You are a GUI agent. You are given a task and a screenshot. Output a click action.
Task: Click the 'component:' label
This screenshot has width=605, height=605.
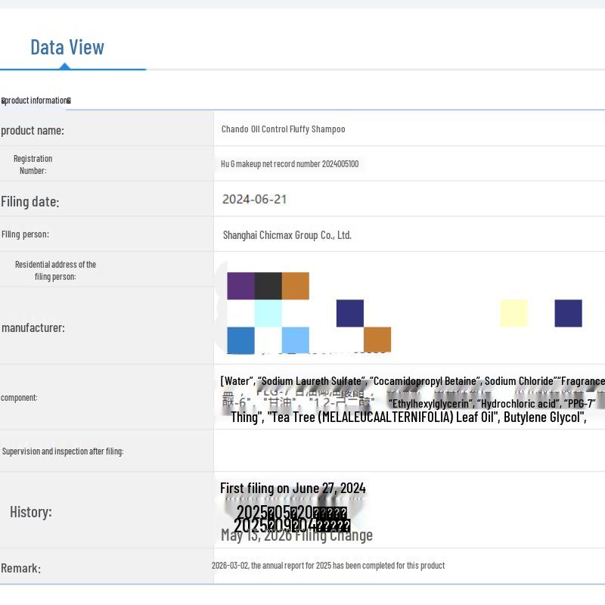(19, 398)
